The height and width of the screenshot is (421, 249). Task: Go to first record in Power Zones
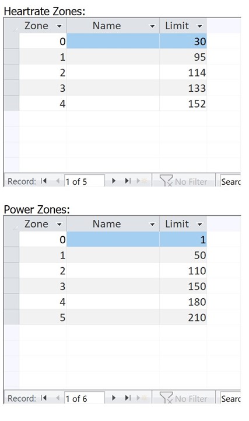tap(44, 398)
